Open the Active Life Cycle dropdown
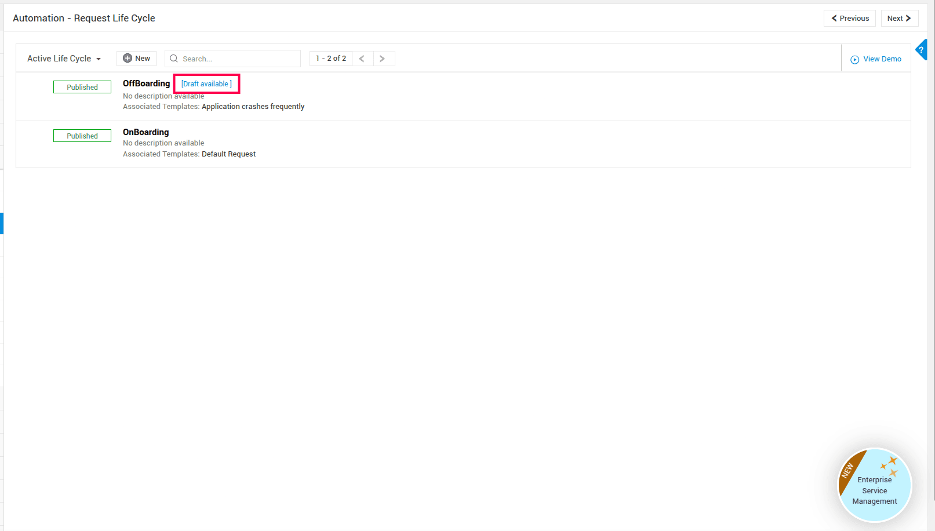Viewport: 935px width, 531px height. [64, 59]
